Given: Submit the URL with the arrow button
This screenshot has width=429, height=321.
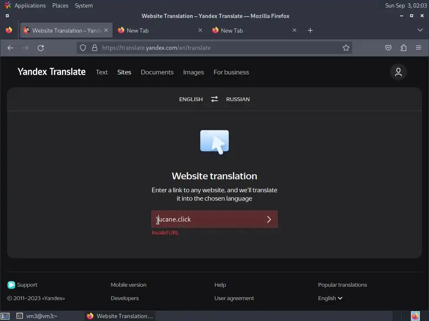Looking at the screenshot, I should [269, 219].
